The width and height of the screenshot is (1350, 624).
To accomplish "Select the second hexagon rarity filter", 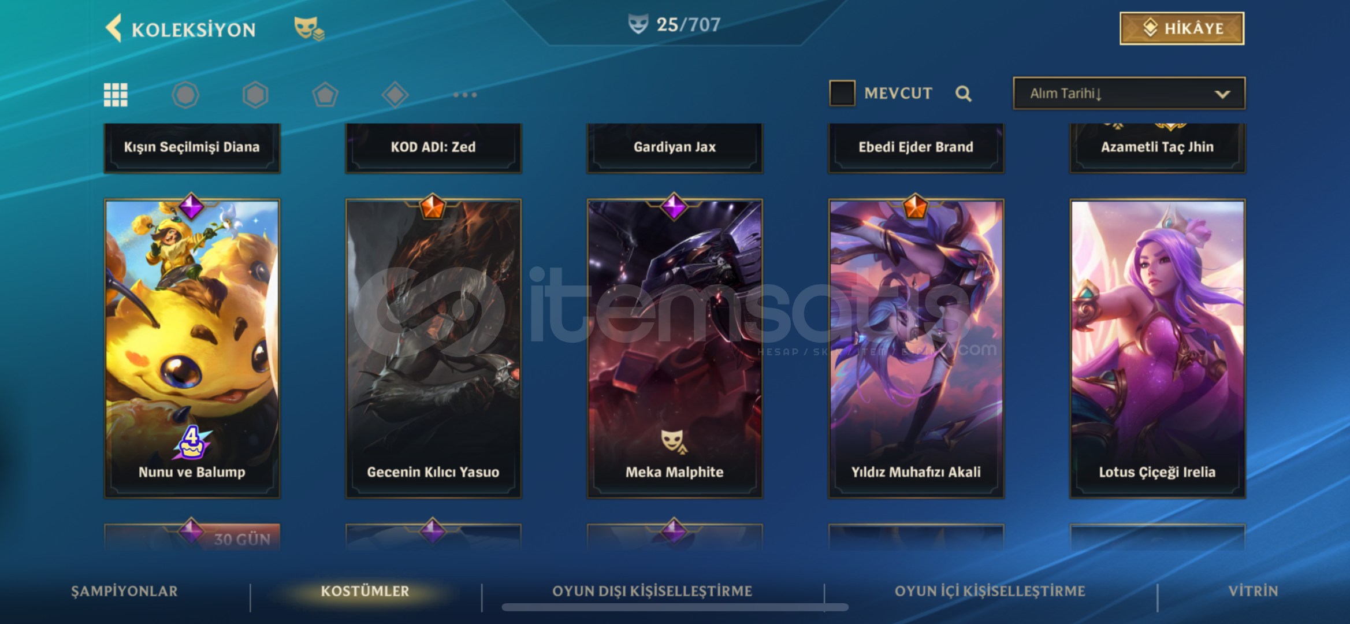I will (x=255, y=95).
